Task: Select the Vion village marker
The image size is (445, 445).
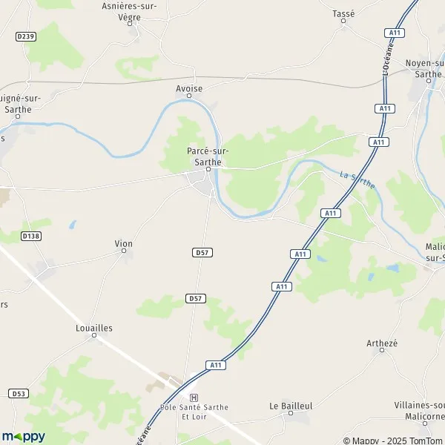Action: [124, 251]
